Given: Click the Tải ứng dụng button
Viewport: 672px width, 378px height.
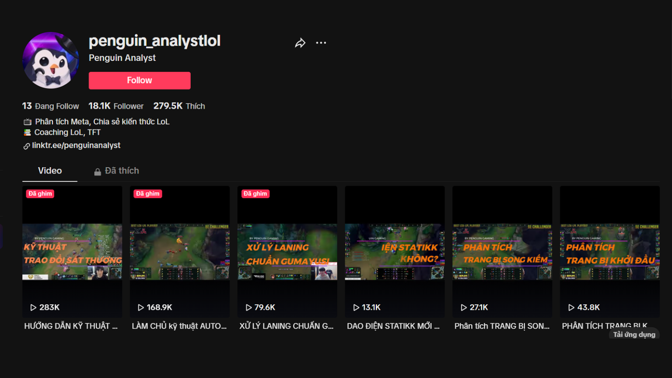Looking at the screenshot, I should click(634, 334).
